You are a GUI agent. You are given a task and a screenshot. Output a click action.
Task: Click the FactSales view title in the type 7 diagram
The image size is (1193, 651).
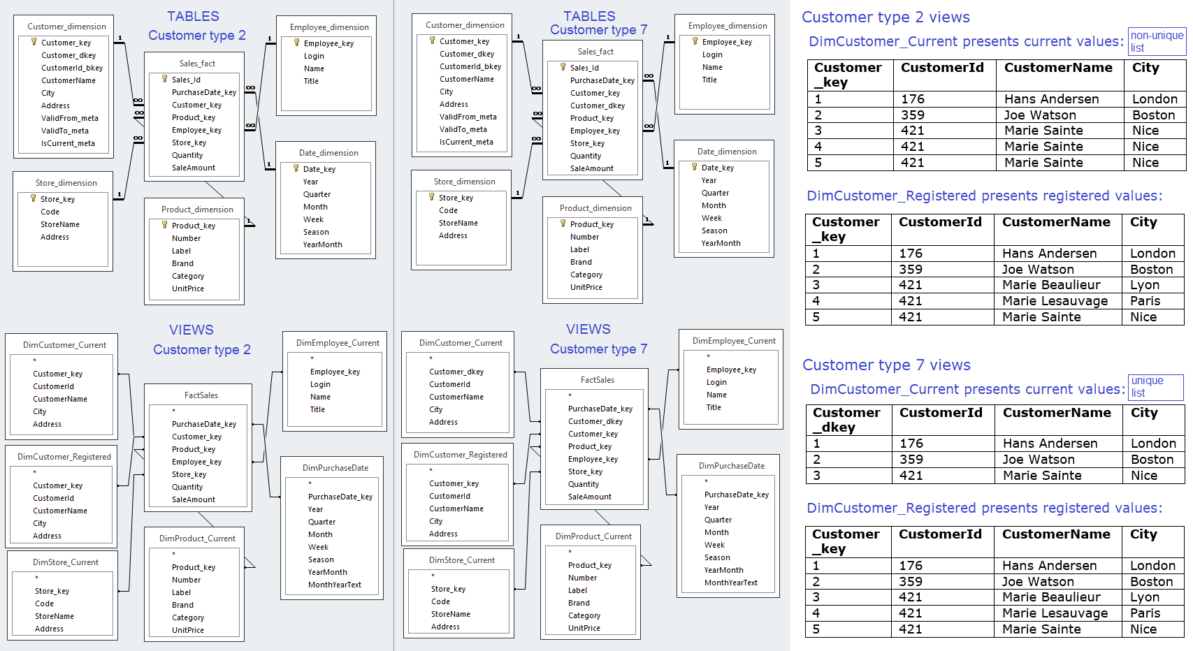tap(598, 380)
